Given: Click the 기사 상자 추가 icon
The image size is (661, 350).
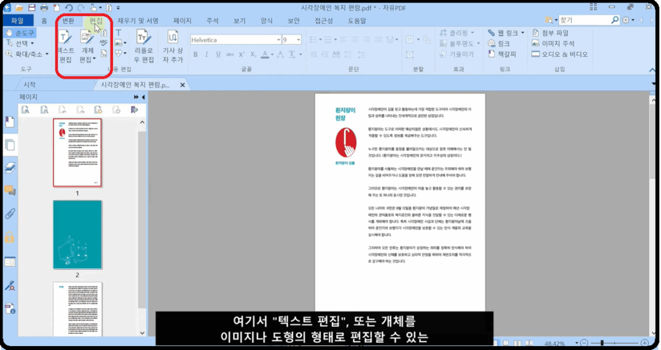Looking at the screenshot, I should (x=172, y=46).
